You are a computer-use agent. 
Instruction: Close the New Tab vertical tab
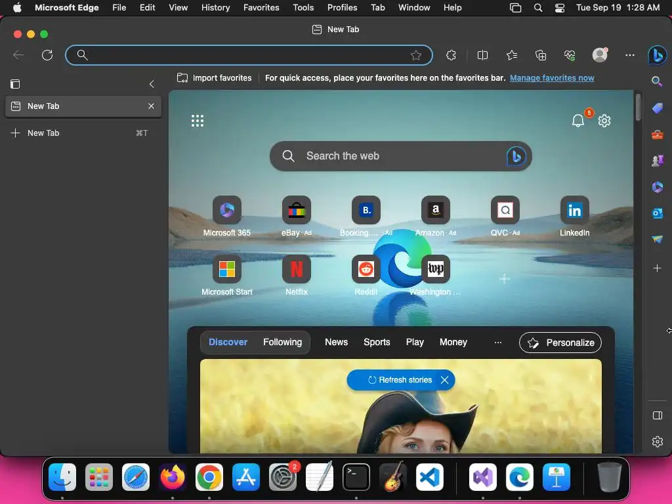[151, 106]
